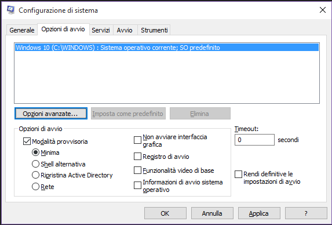Close the Configurazione di sistema window
The image size is (332, 225).
[x=323, y=10]
